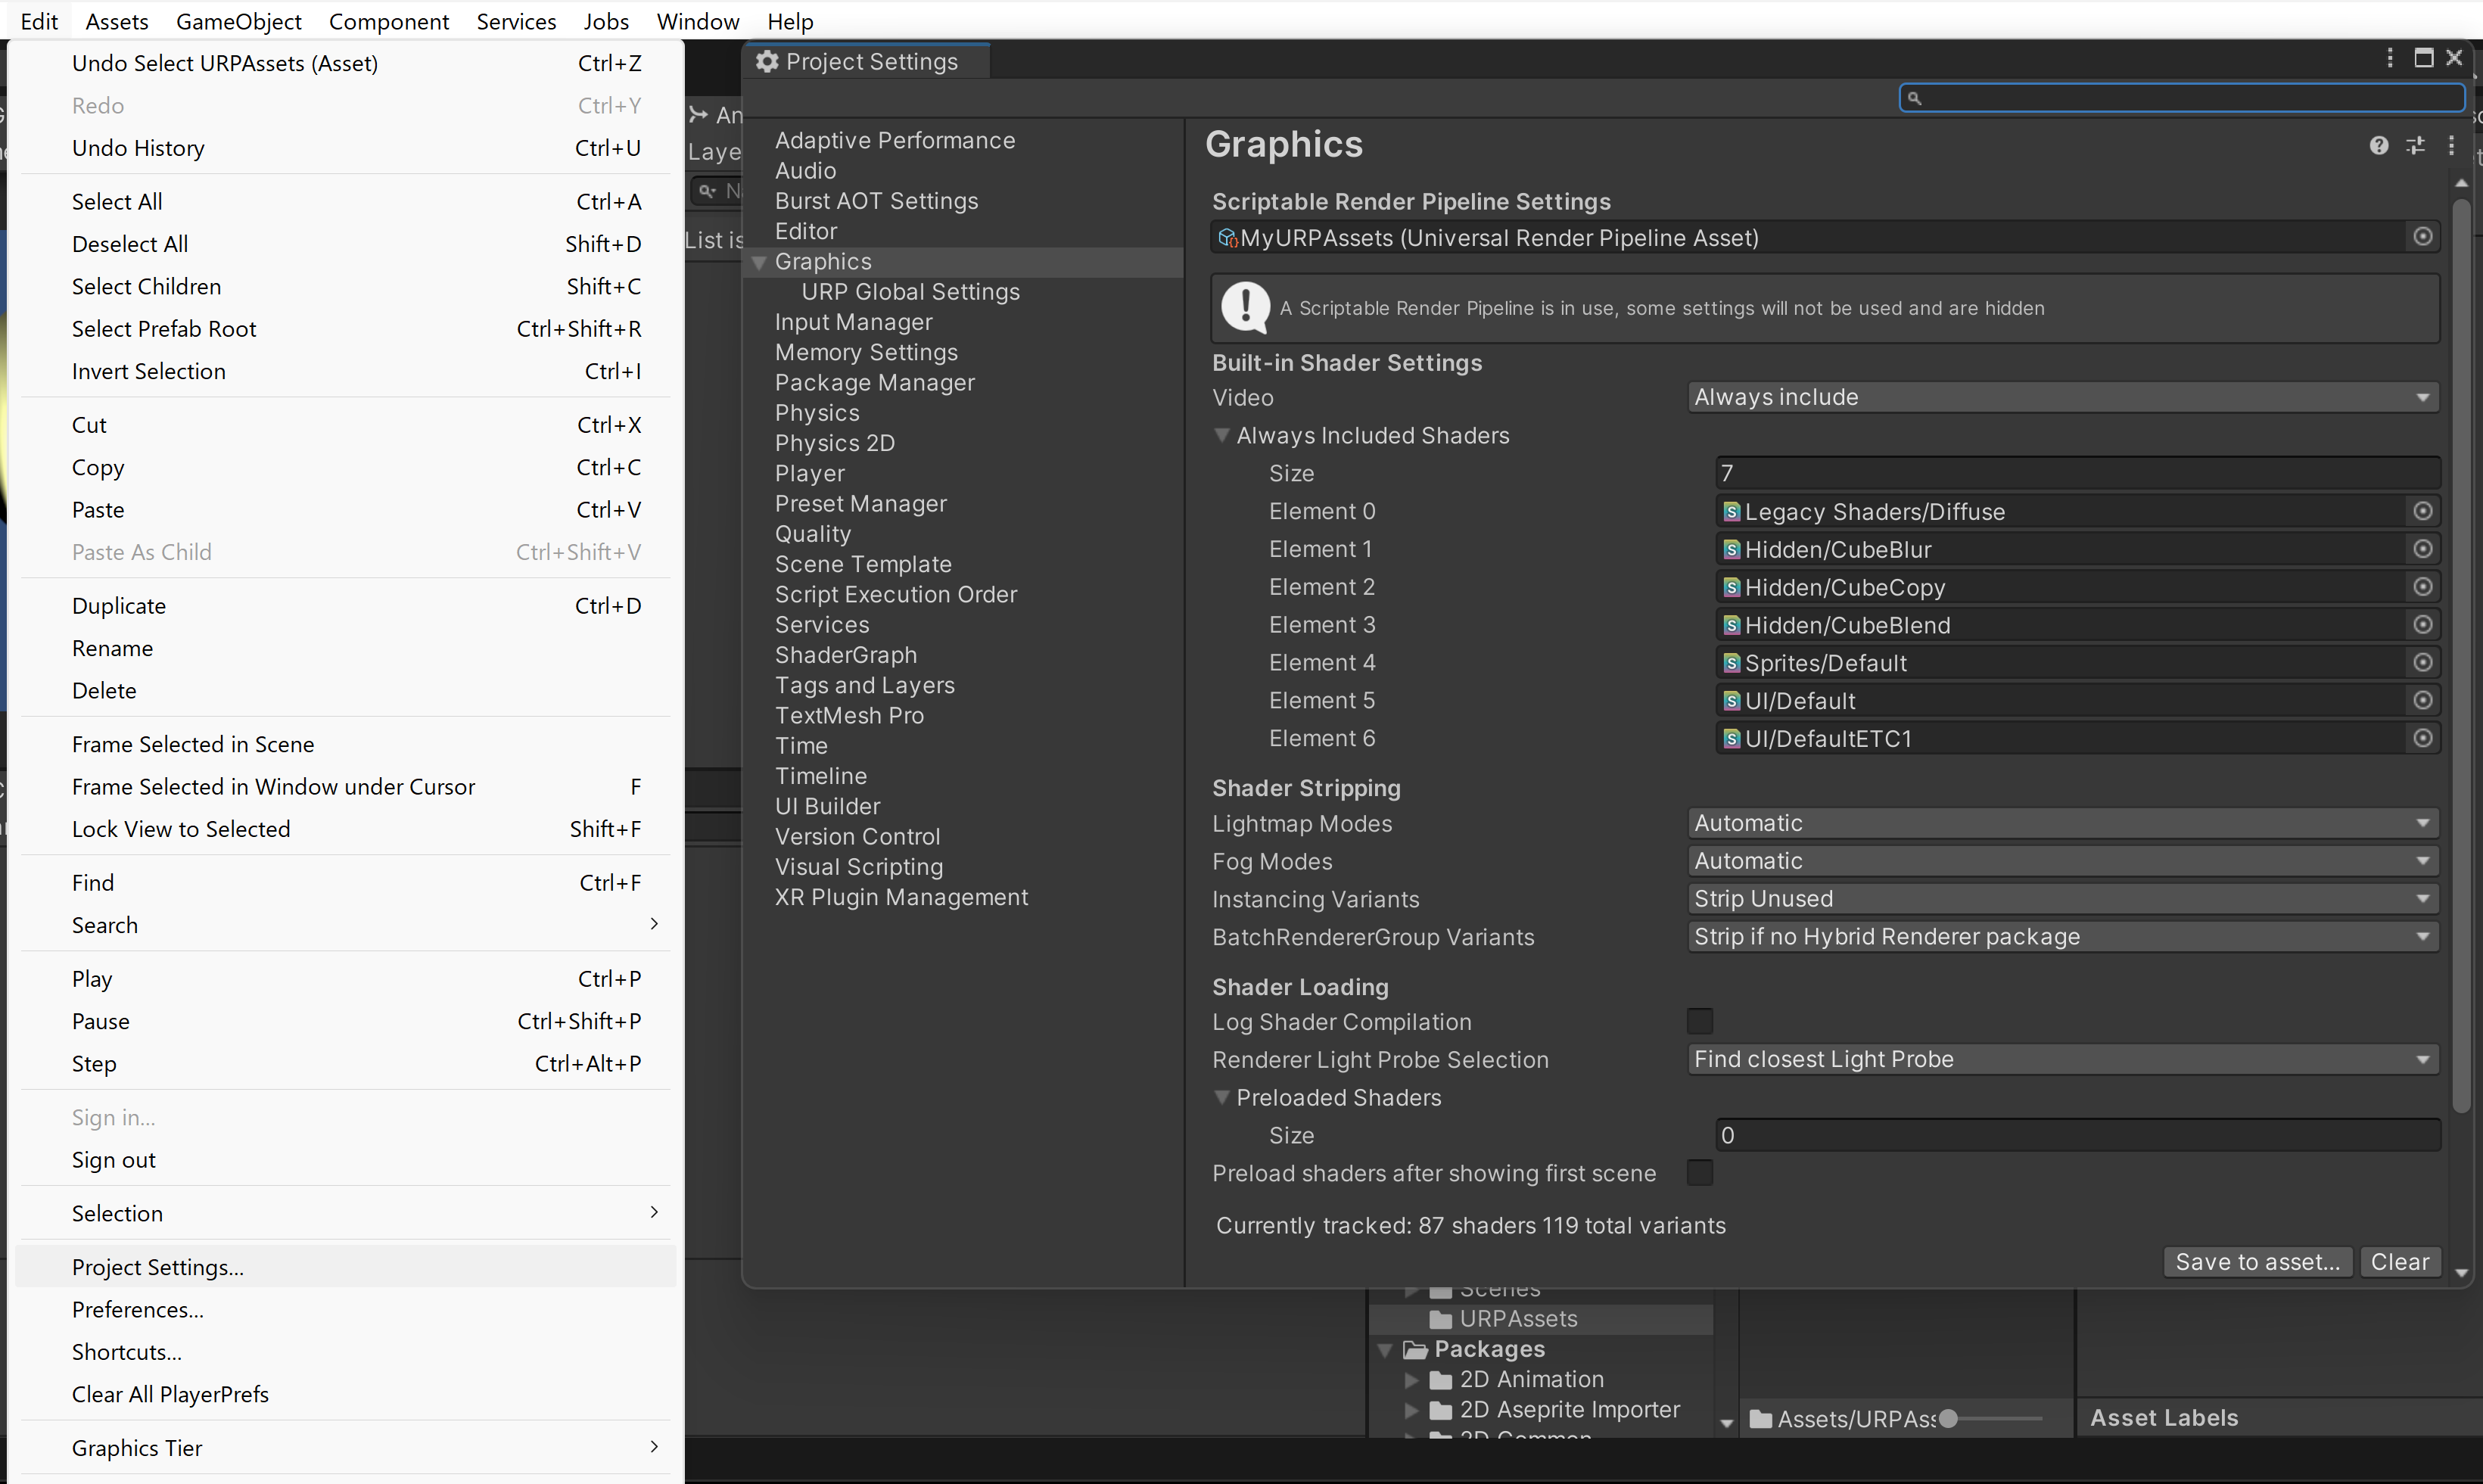
Task: Open the Graphics three-dot options menu
Action: [2451, 146]
